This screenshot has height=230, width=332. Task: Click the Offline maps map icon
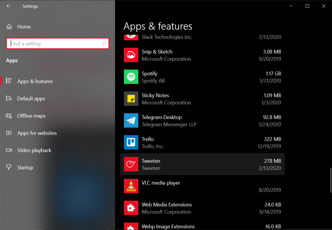click(9, 116)
